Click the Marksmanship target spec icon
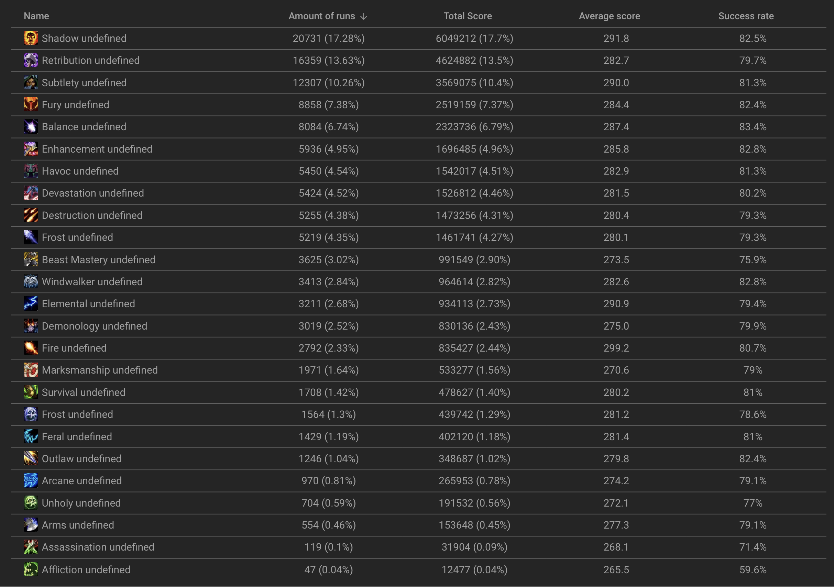834x587 pixels. [x=31, y=370]
